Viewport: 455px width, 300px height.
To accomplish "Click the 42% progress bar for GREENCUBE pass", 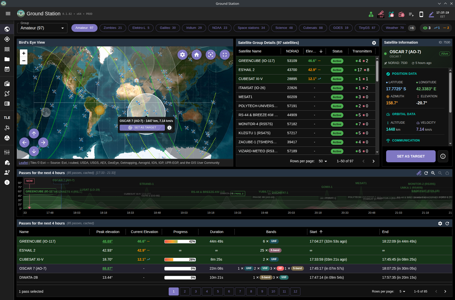I will point(180,241).
